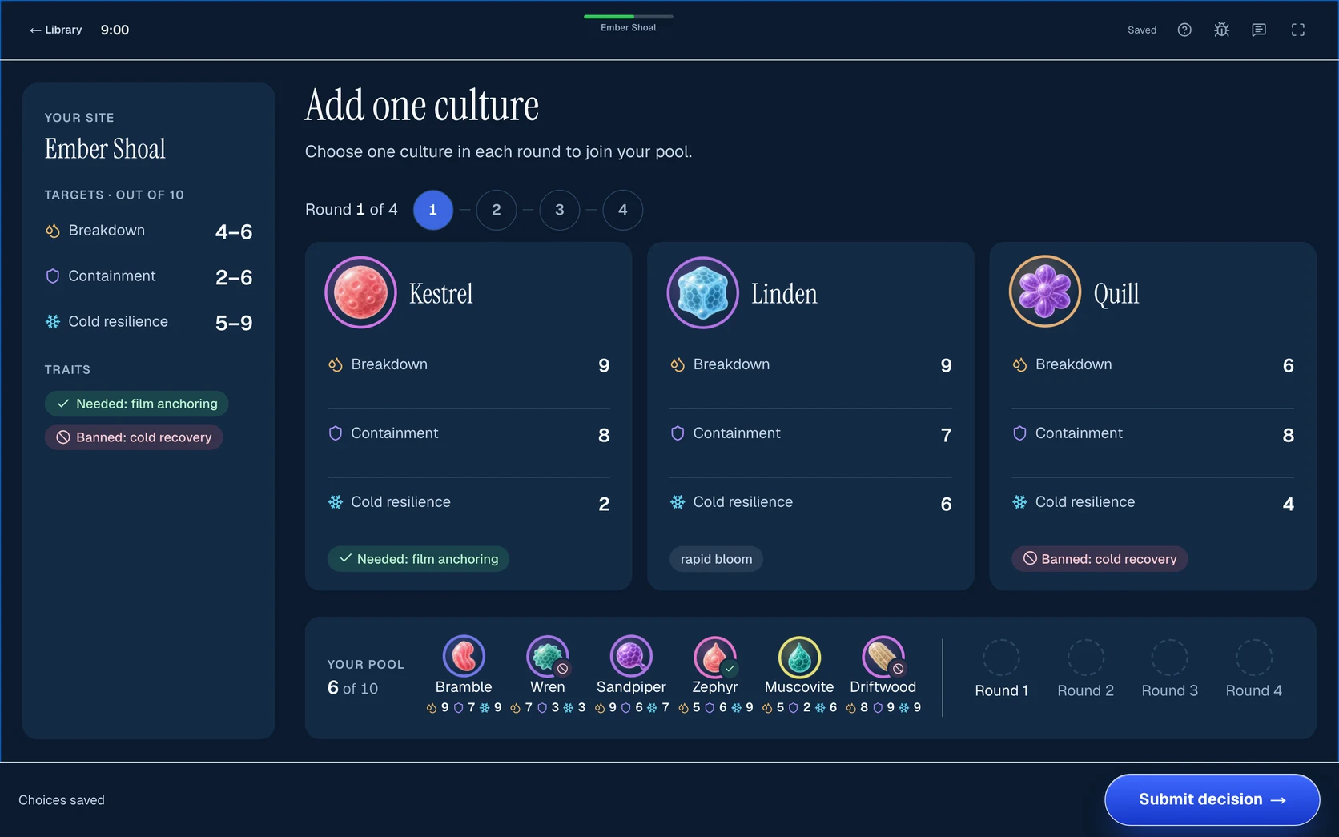
Task: Open the comments feedback icon
Action: click(1259, 30)
